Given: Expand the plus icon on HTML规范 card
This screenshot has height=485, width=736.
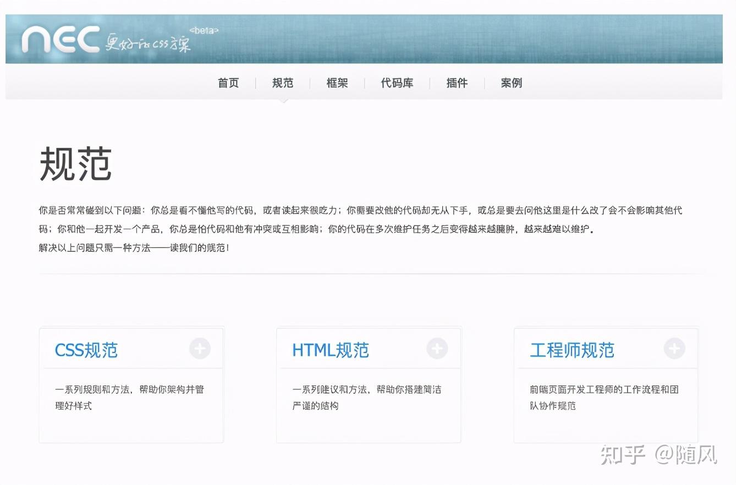Looking at the screenshot, I should point(437,349).
